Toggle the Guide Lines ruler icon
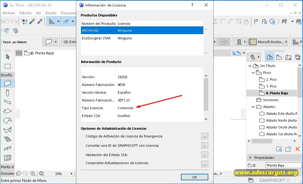Viewport: 303px width, 184px height. (x=51, y=21)
